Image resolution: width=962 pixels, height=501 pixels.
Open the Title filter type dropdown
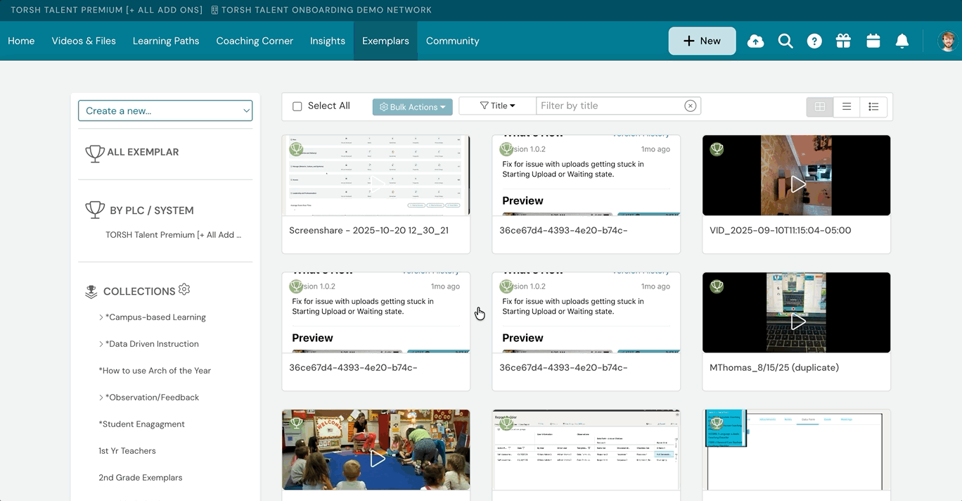click(x=497, y=106)
